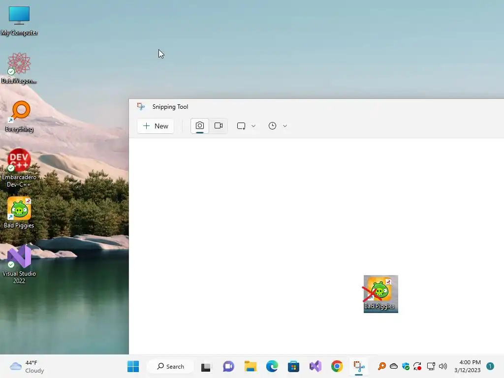Image resolution: width=504 pixels, height=378 pixels.
Task: Click the Snipping Tool title bar icon
Action: 141,106
